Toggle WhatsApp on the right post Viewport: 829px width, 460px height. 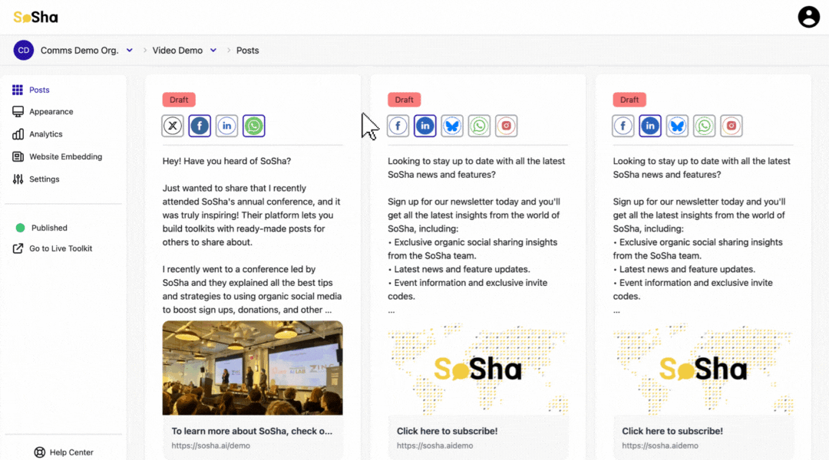tap(704, 126)
